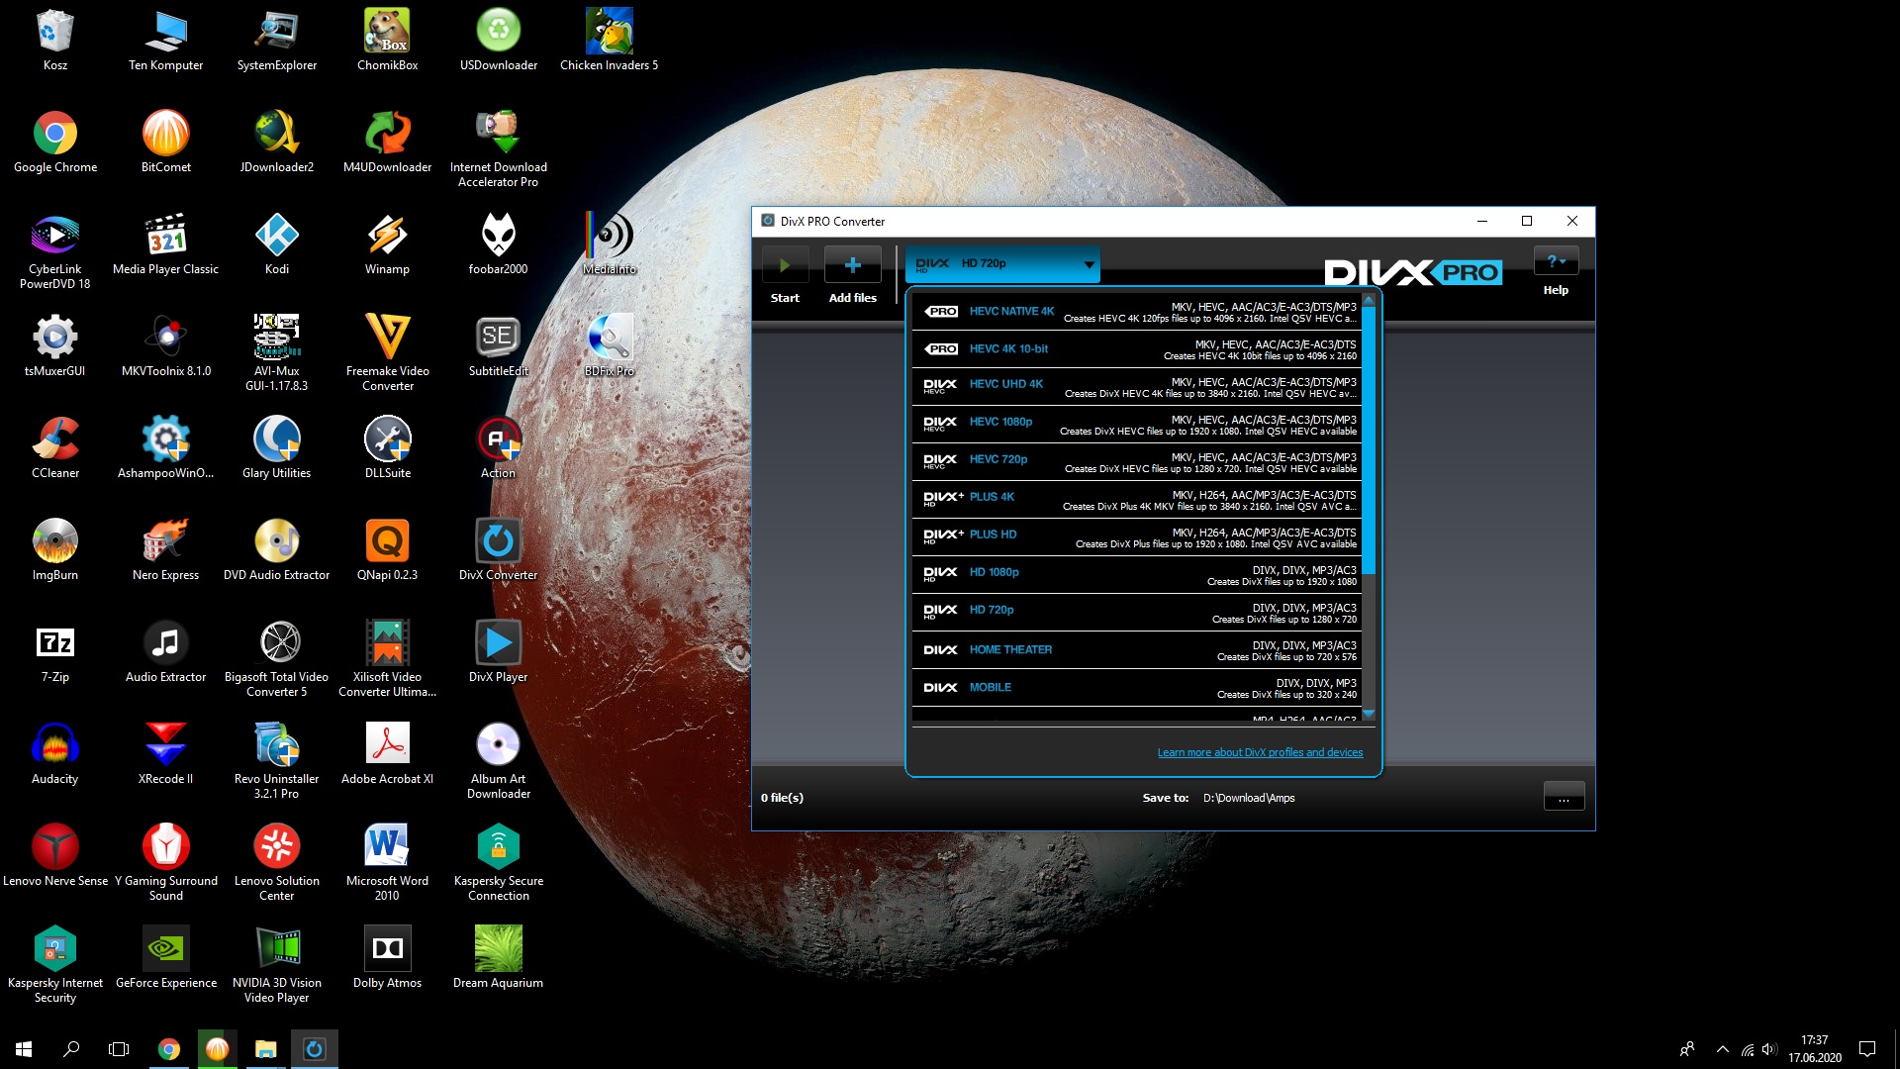Click profile list scroll down arrow
Screen dimensions: 1900x1069
coord(1369,713)
